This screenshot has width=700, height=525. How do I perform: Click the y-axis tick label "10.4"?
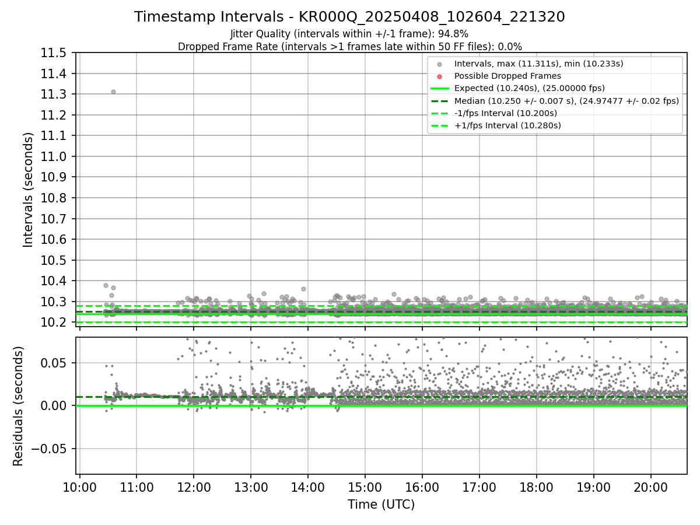tap(52, 281)
